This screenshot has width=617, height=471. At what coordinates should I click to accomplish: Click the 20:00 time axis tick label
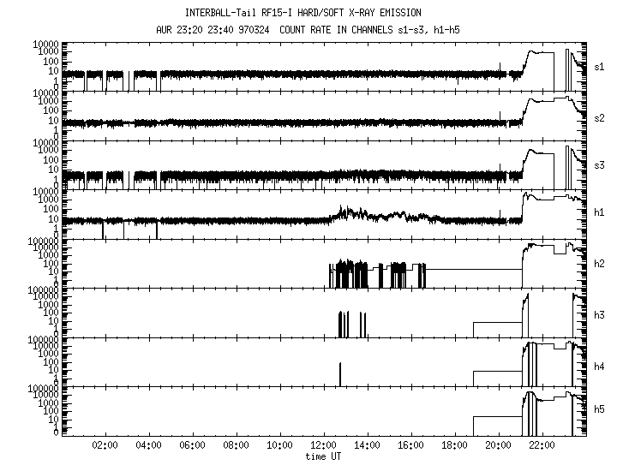(x=498, y=446)
